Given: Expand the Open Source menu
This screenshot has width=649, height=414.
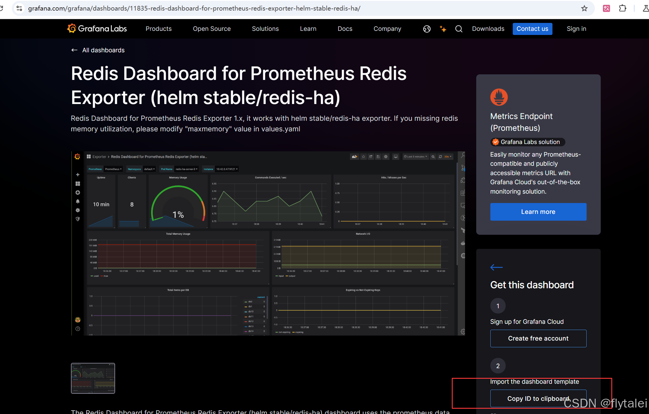Looking at the screenshot, I should pyautogui.click(x=212, y=29).
